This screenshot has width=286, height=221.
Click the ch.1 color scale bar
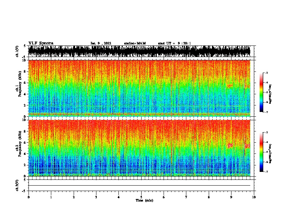pyautogui.click(x=261, y=92)
